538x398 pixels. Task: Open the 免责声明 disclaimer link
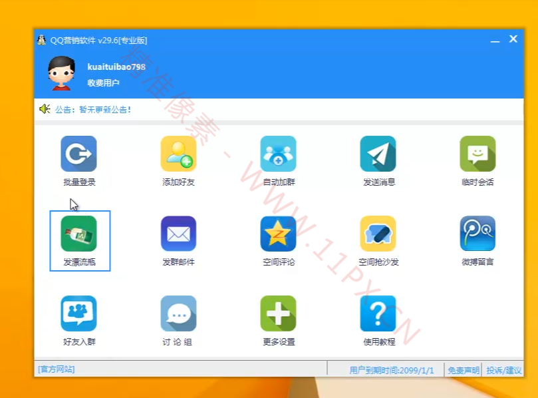[464, 370]
